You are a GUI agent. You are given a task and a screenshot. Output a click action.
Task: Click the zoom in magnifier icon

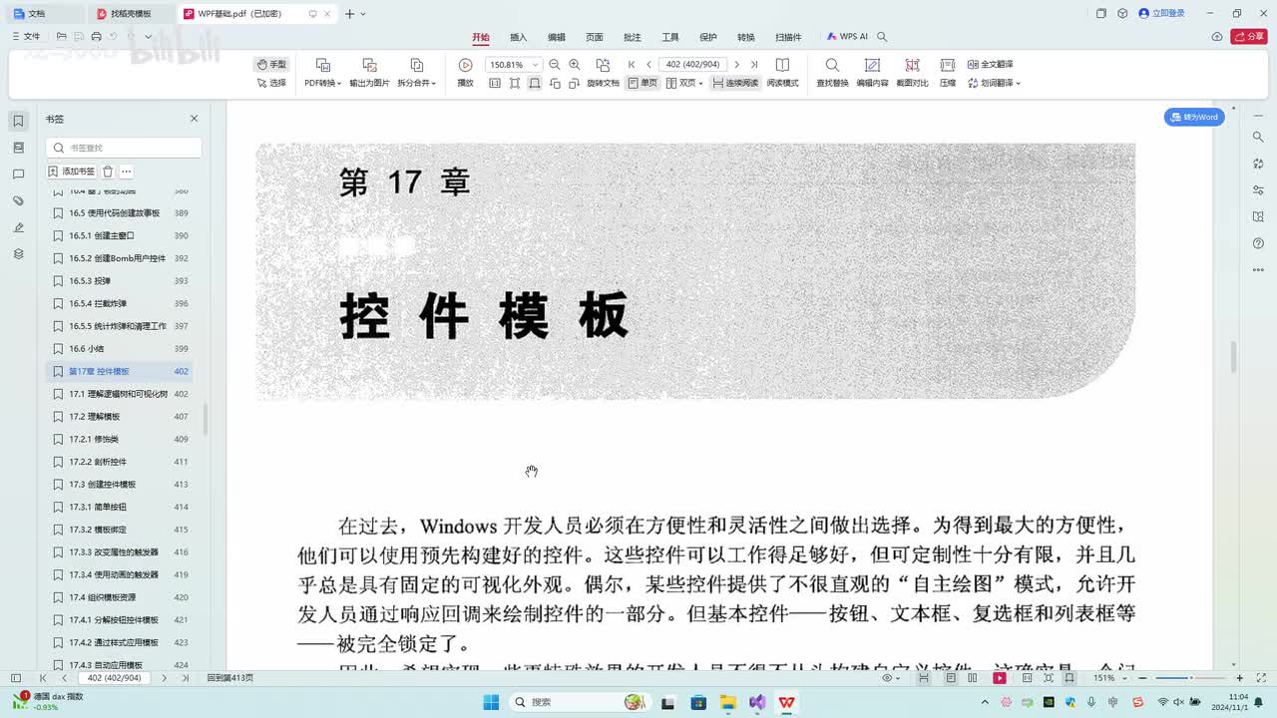tap(574, 65)
